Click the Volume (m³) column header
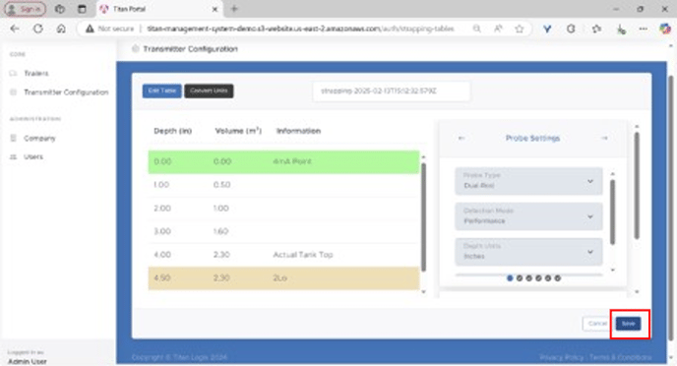Image resolution: width=677 pixels, height=366 pixels. (x=238, y=131)
